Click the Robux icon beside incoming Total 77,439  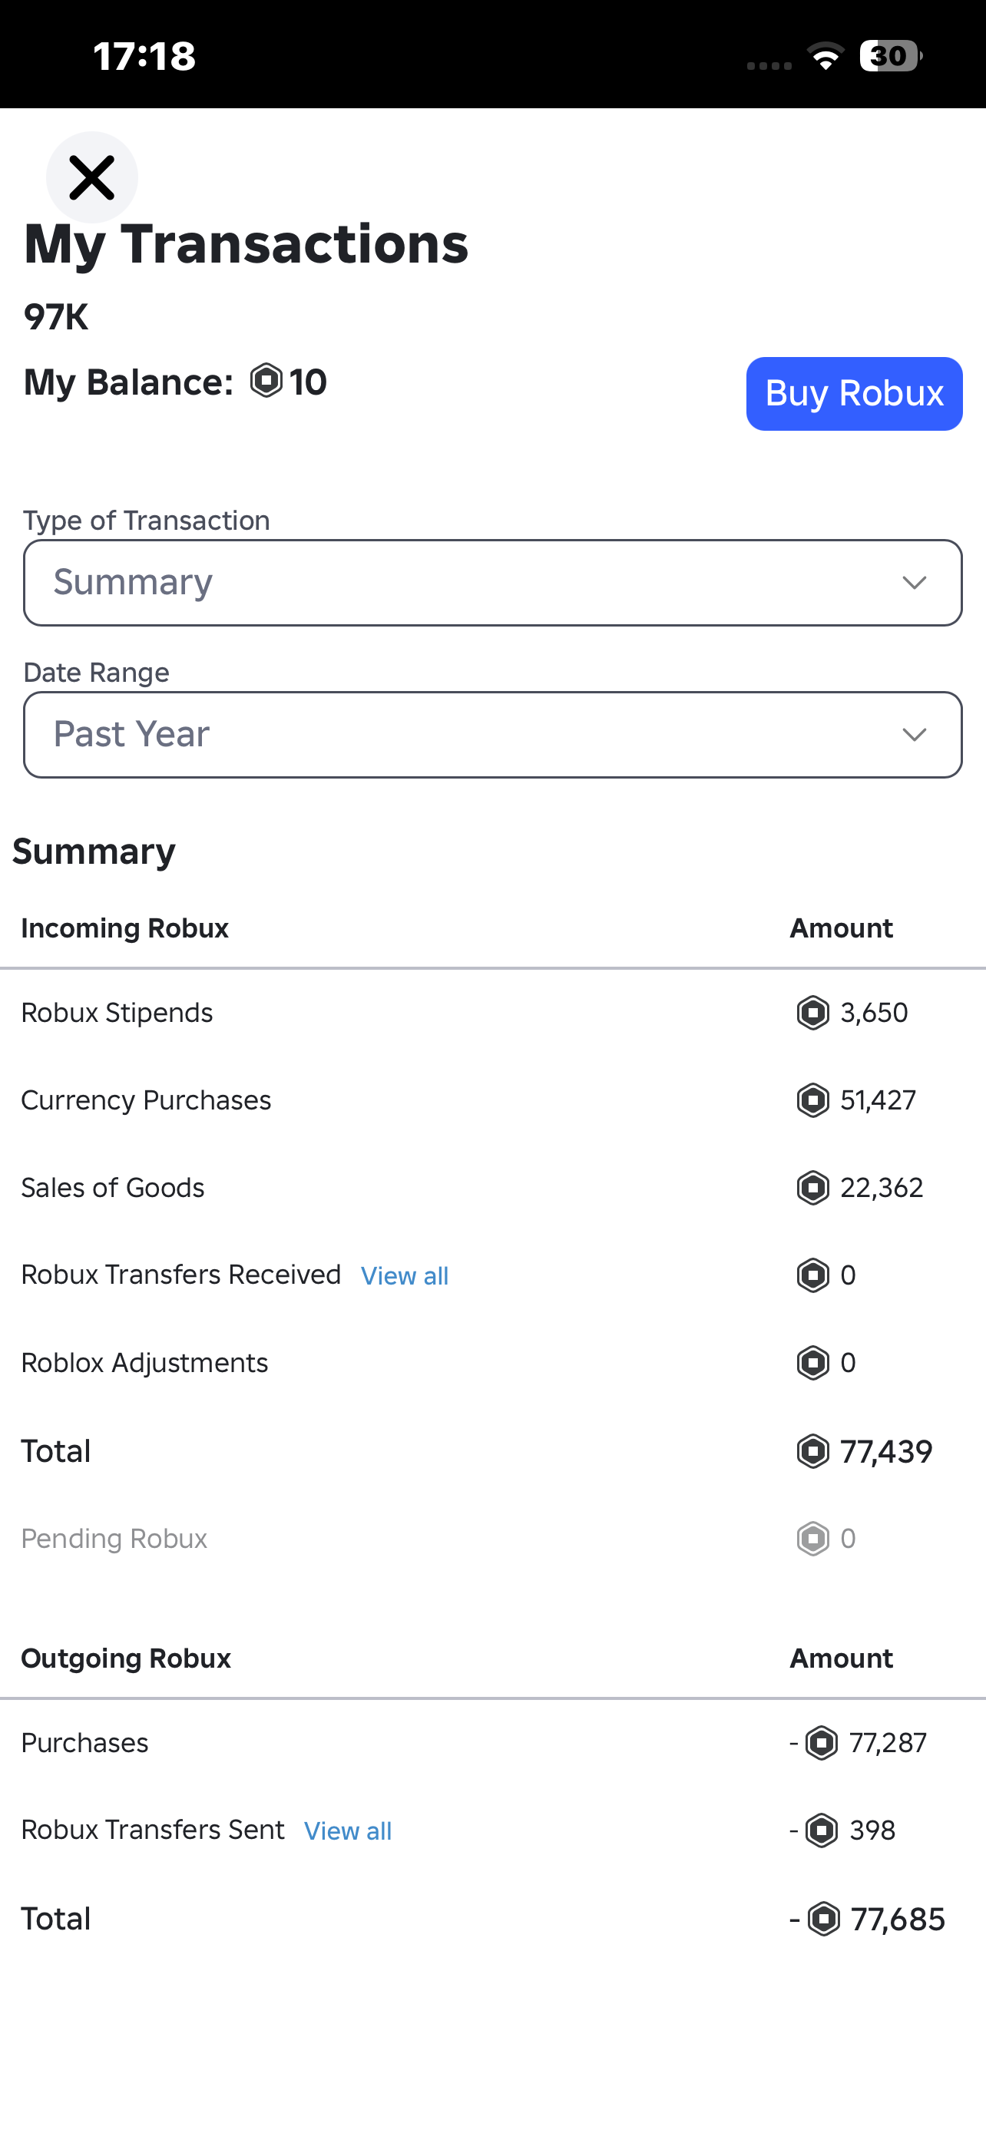[x=813, y=1451]
